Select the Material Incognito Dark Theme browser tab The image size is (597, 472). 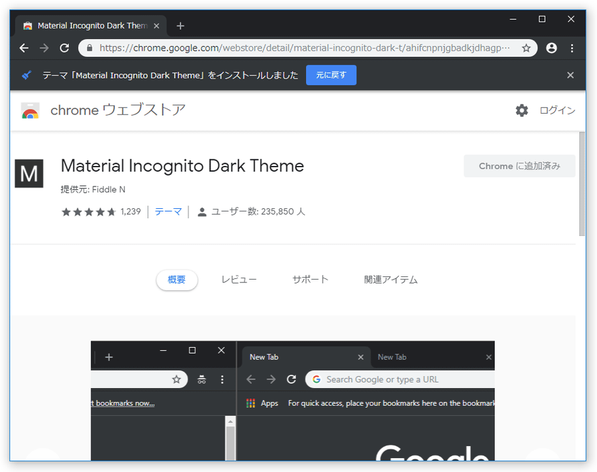(x=91, y=26)
